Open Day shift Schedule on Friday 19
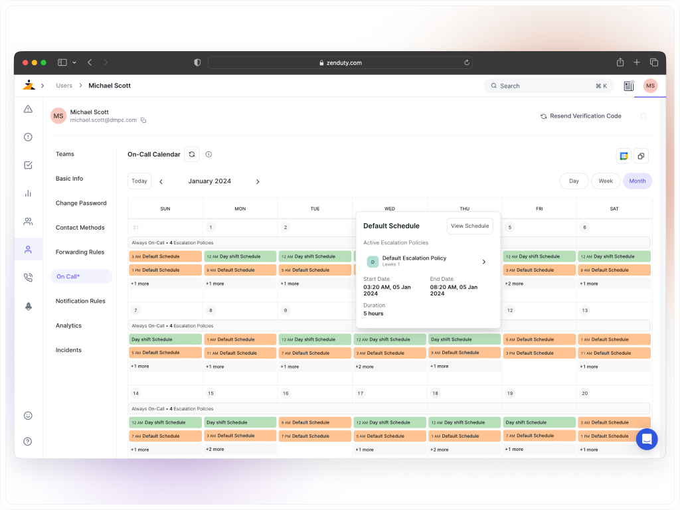Image resolution: width=680 pixels, height=510 pixels. coord(539,422)
